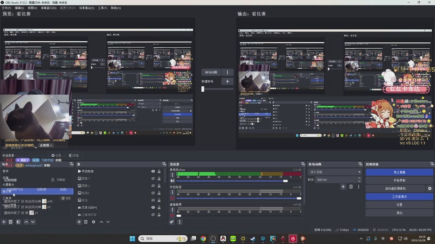The image size is (435, 244).
Task: Open the mixer bottom three-dot menu
Action: coord(179,222)
